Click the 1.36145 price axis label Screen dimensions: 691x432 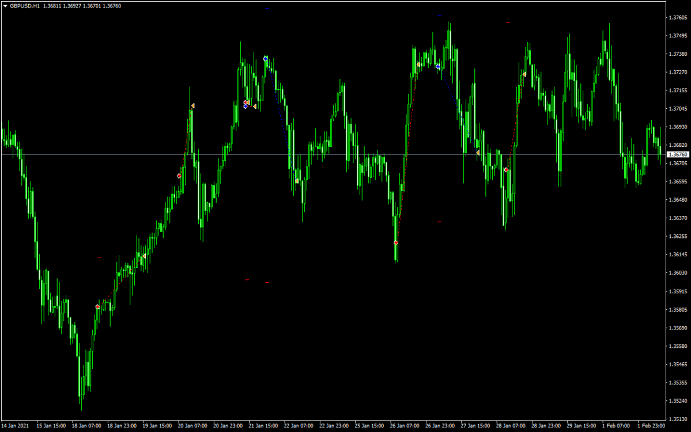point(678,255)
